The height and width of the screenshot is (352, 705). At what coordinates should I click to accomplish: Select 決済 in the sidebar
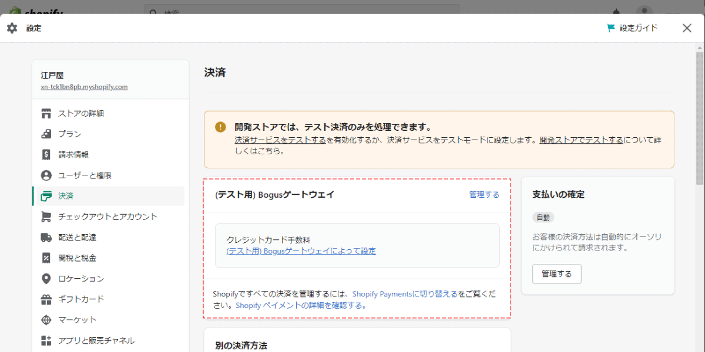108,196
